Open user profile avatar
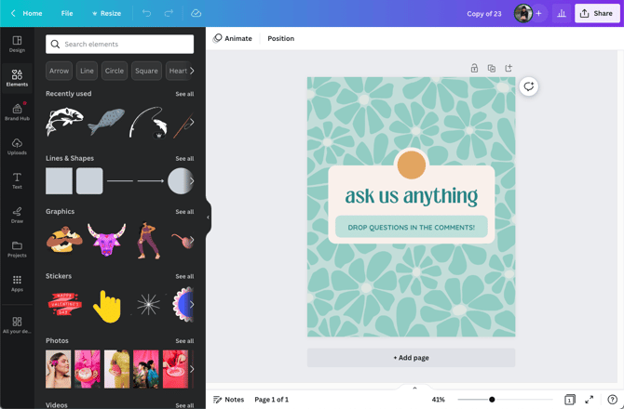This screenshot has height=409, width=624. click(522, 14)
